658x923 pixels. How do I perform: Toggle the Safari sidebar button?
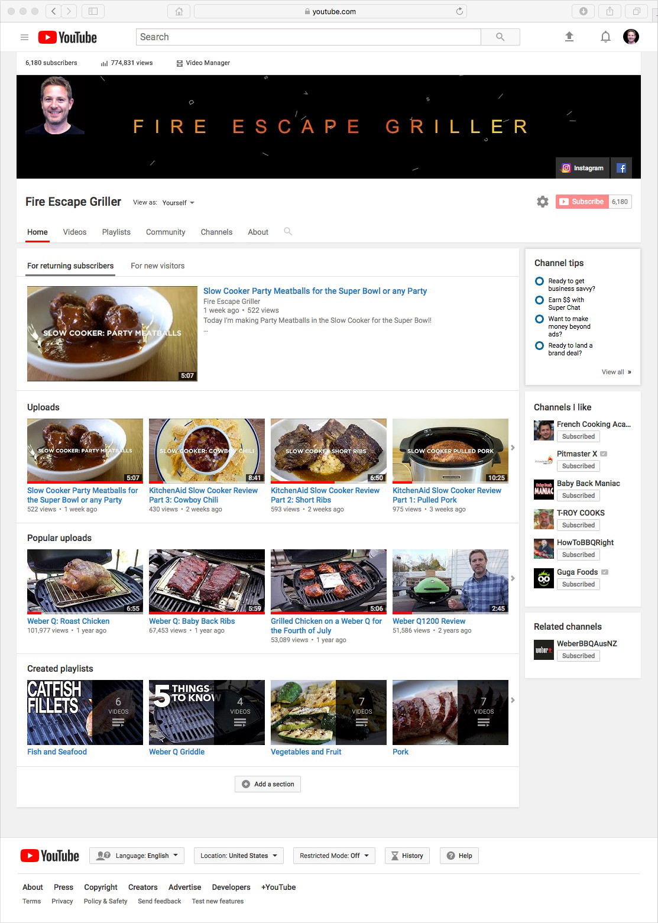point(93,11)
